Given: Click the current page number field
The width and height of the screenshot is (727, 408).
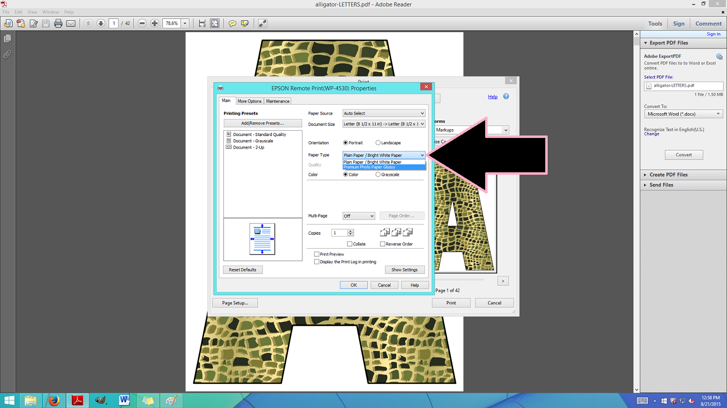Looking at the screenshot, I should coord(114,23).
